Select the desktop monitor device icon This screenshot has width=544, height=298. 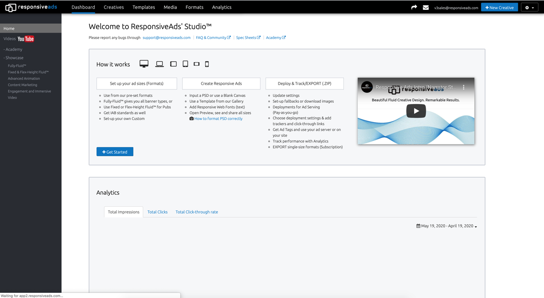pyautogui.click(x=144, y=64)
